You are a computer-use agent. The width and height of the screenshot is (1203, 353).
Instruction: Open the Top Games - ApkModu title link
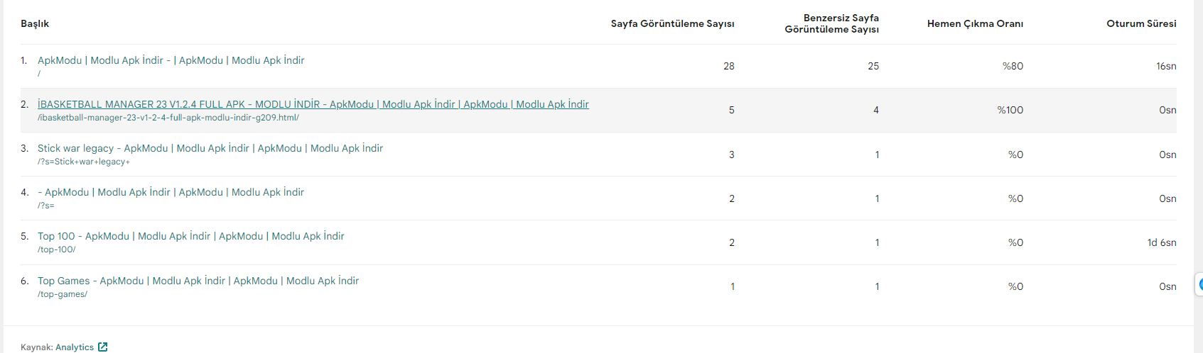coord(198,281)
